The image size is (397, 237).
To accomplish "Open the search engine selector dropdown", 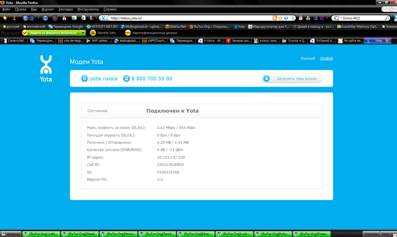I will (x=338, y=18).
